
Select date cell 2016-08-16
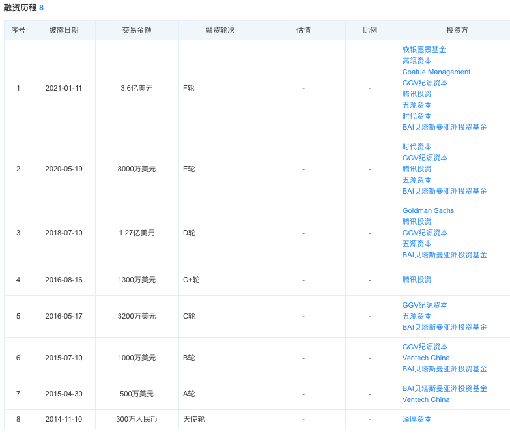click(x=64, y=280)
